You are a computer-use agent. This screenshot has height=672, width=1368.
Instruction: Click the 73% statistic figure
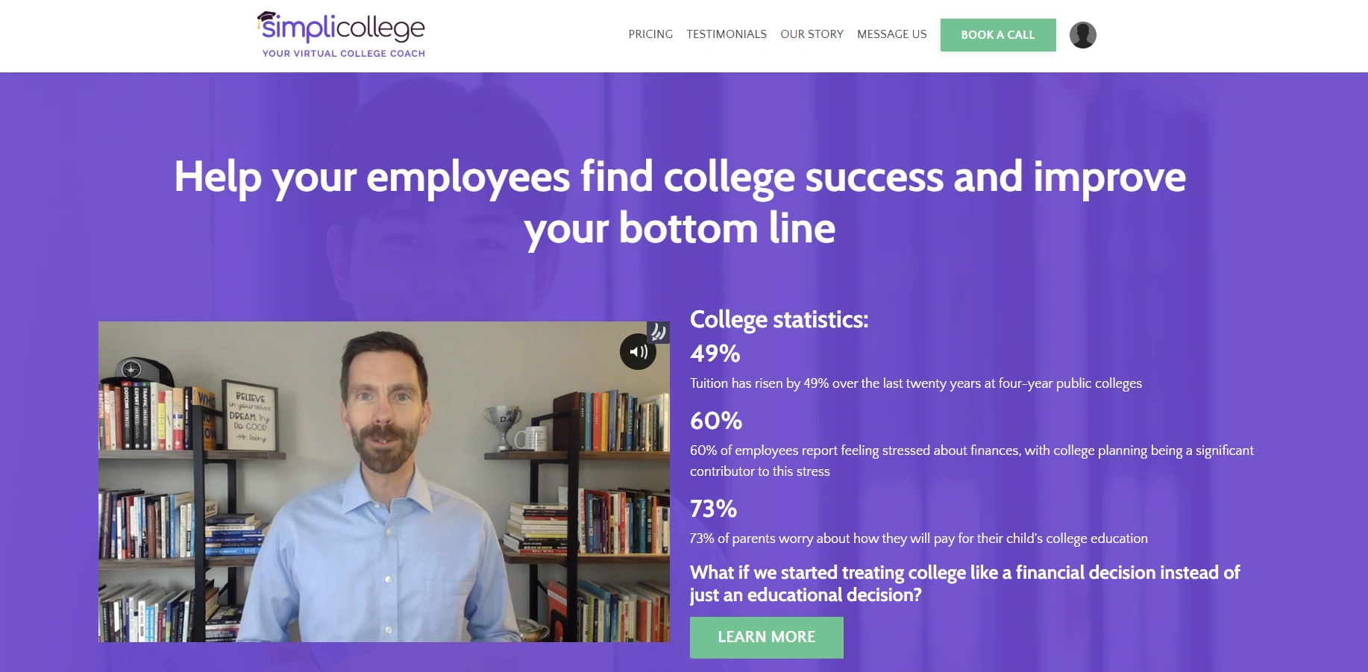[713, 509]
